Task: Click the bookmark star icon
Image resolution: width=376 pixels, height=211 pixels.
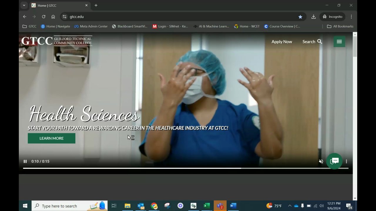Action: point(300,17)
